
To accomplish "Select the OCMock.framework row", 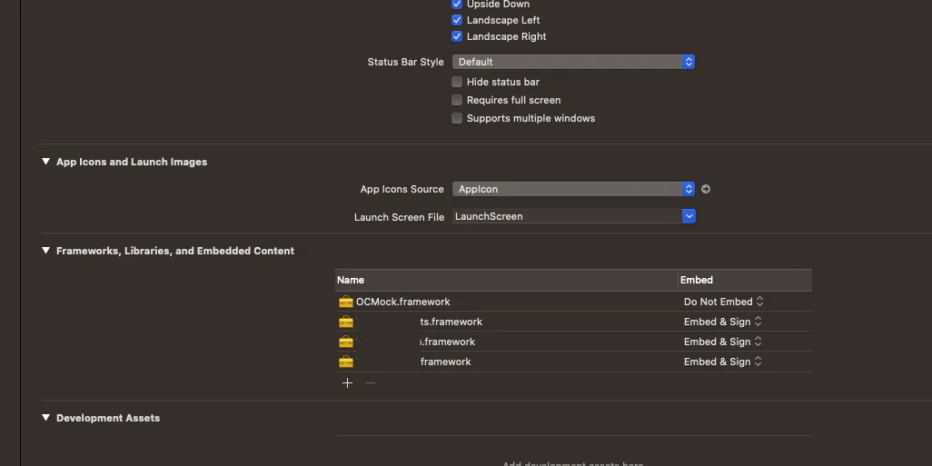I will pyautogui.click(x=509, y=302).
